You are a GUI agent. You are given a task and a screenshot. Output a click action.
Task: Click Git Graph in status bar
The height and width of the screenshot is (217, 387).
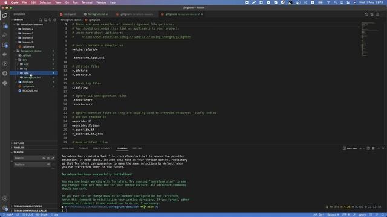pyautogui.click(x=42, y=215)
